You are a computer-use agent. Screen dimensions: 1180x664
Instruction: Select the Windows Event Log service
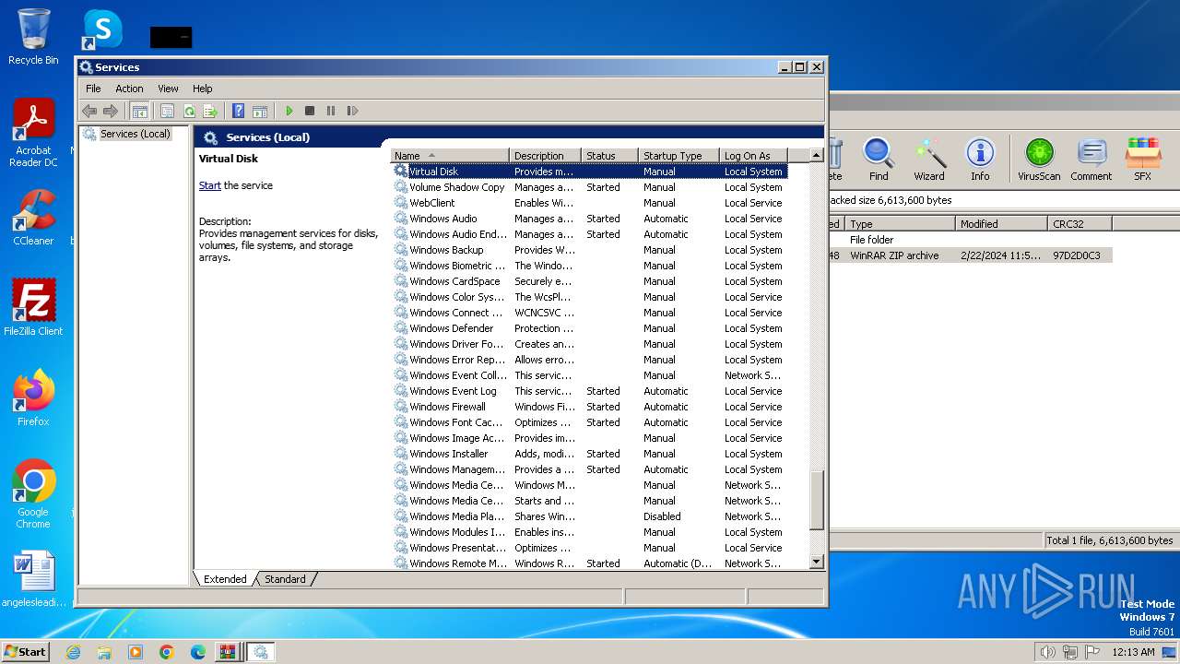click(590, 391)
